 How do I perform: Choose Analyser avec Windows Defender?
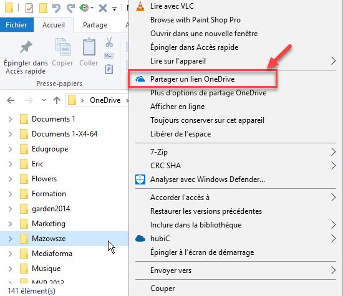click(236, 179)
